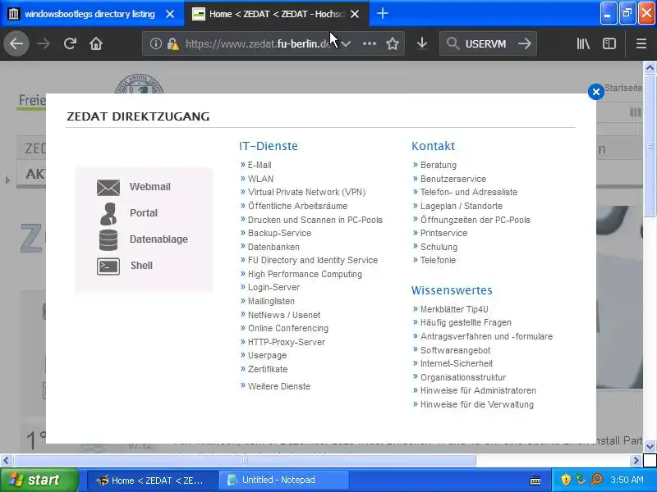Viewport: 657px width, 492px height.
Task: Open the E-Mail service link
Action: (260, 165)
